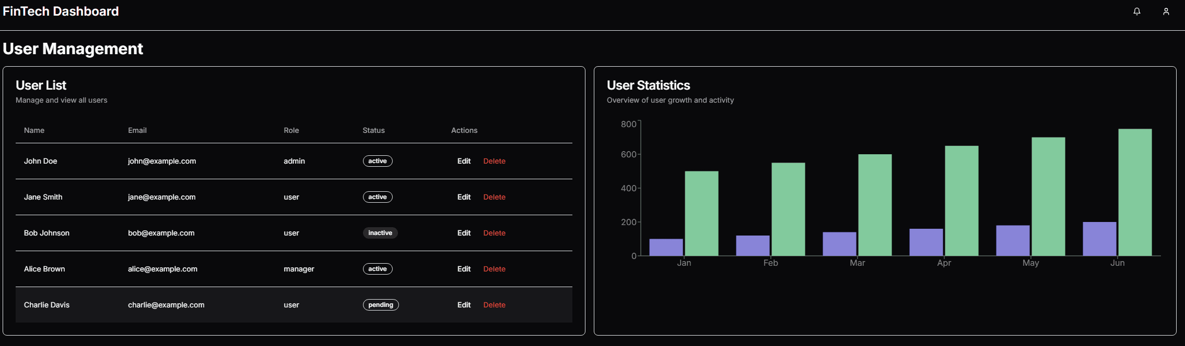Click the Status column header
The width and height of the screenshot is (1185, 346).
click(x=373, y=130)
